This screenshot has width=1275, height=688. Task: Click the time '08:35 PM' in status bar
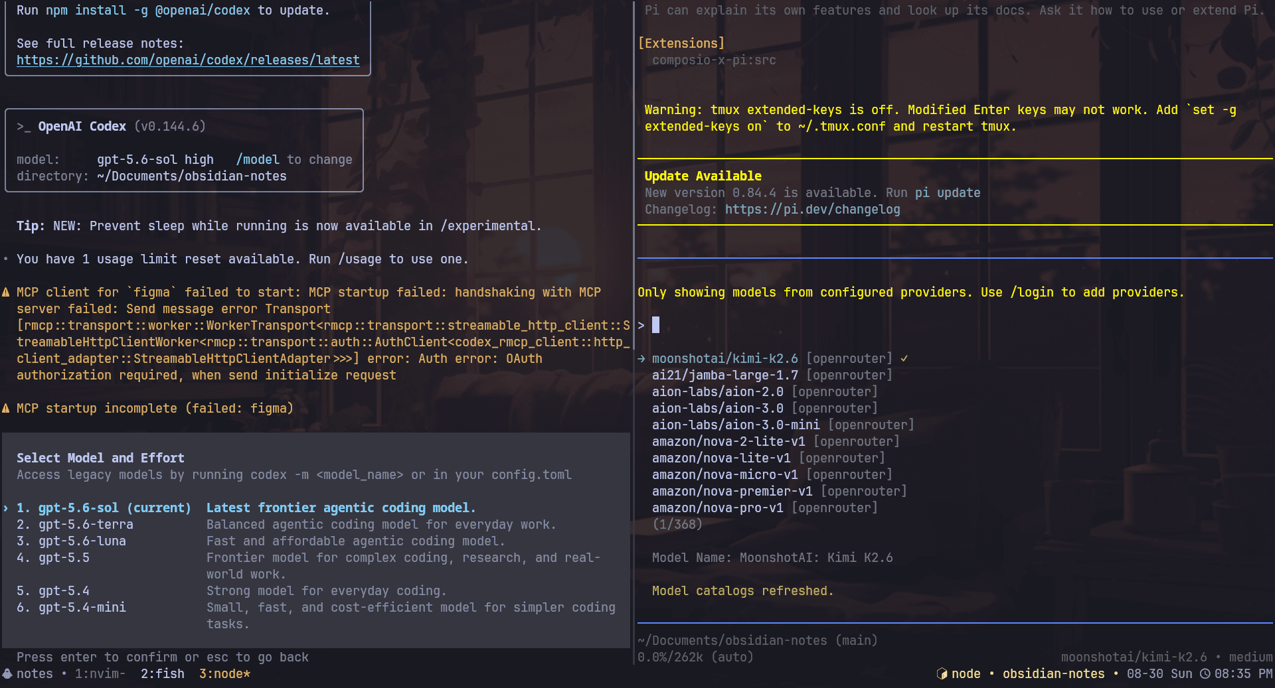(x=1244, y=674)
